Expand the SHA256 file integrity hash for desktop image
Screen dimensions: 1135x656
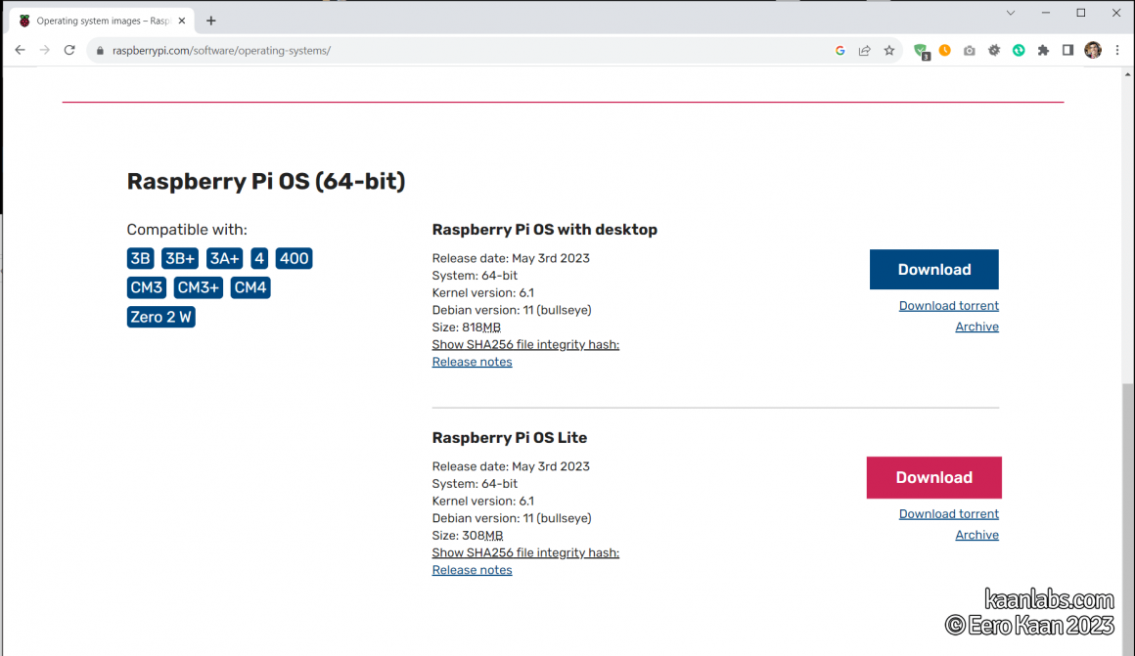(x=525, y=344)
